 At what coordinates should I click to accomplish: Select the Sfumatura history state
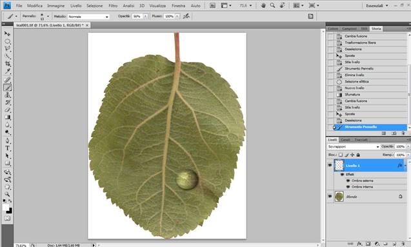(367, 95)
